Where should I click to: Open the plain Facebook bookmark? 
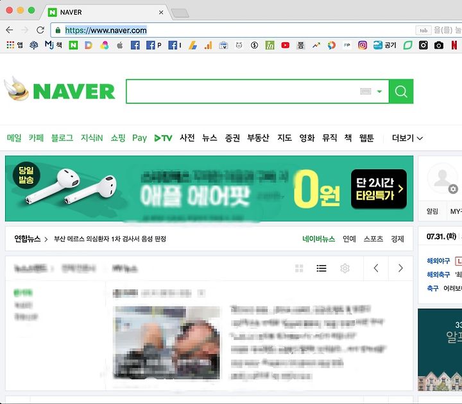click(x=135, y=45)
